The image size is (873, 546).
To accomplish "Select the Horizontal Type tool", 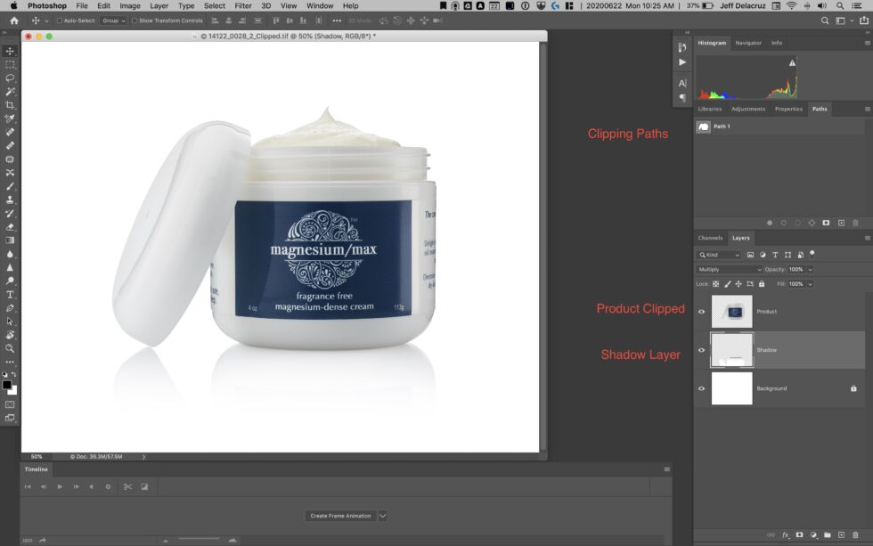I will pyautogui.click(x=10, y=295).
